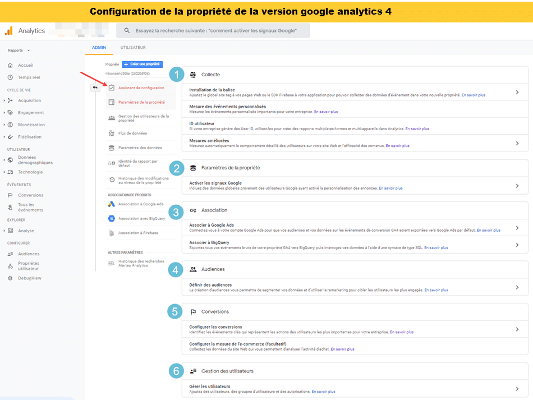
Task: Click the Flux de données icon
Action: (112, 133)
